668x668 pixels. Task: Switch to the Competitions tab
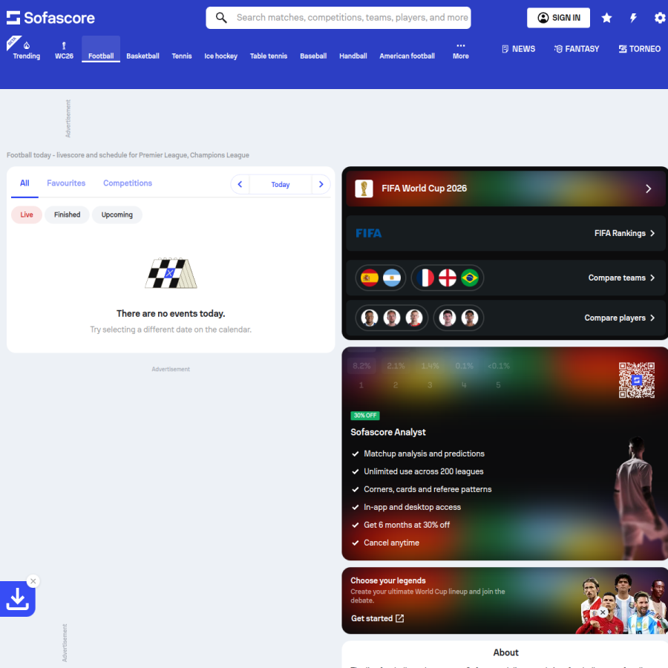tap(128, 183)
